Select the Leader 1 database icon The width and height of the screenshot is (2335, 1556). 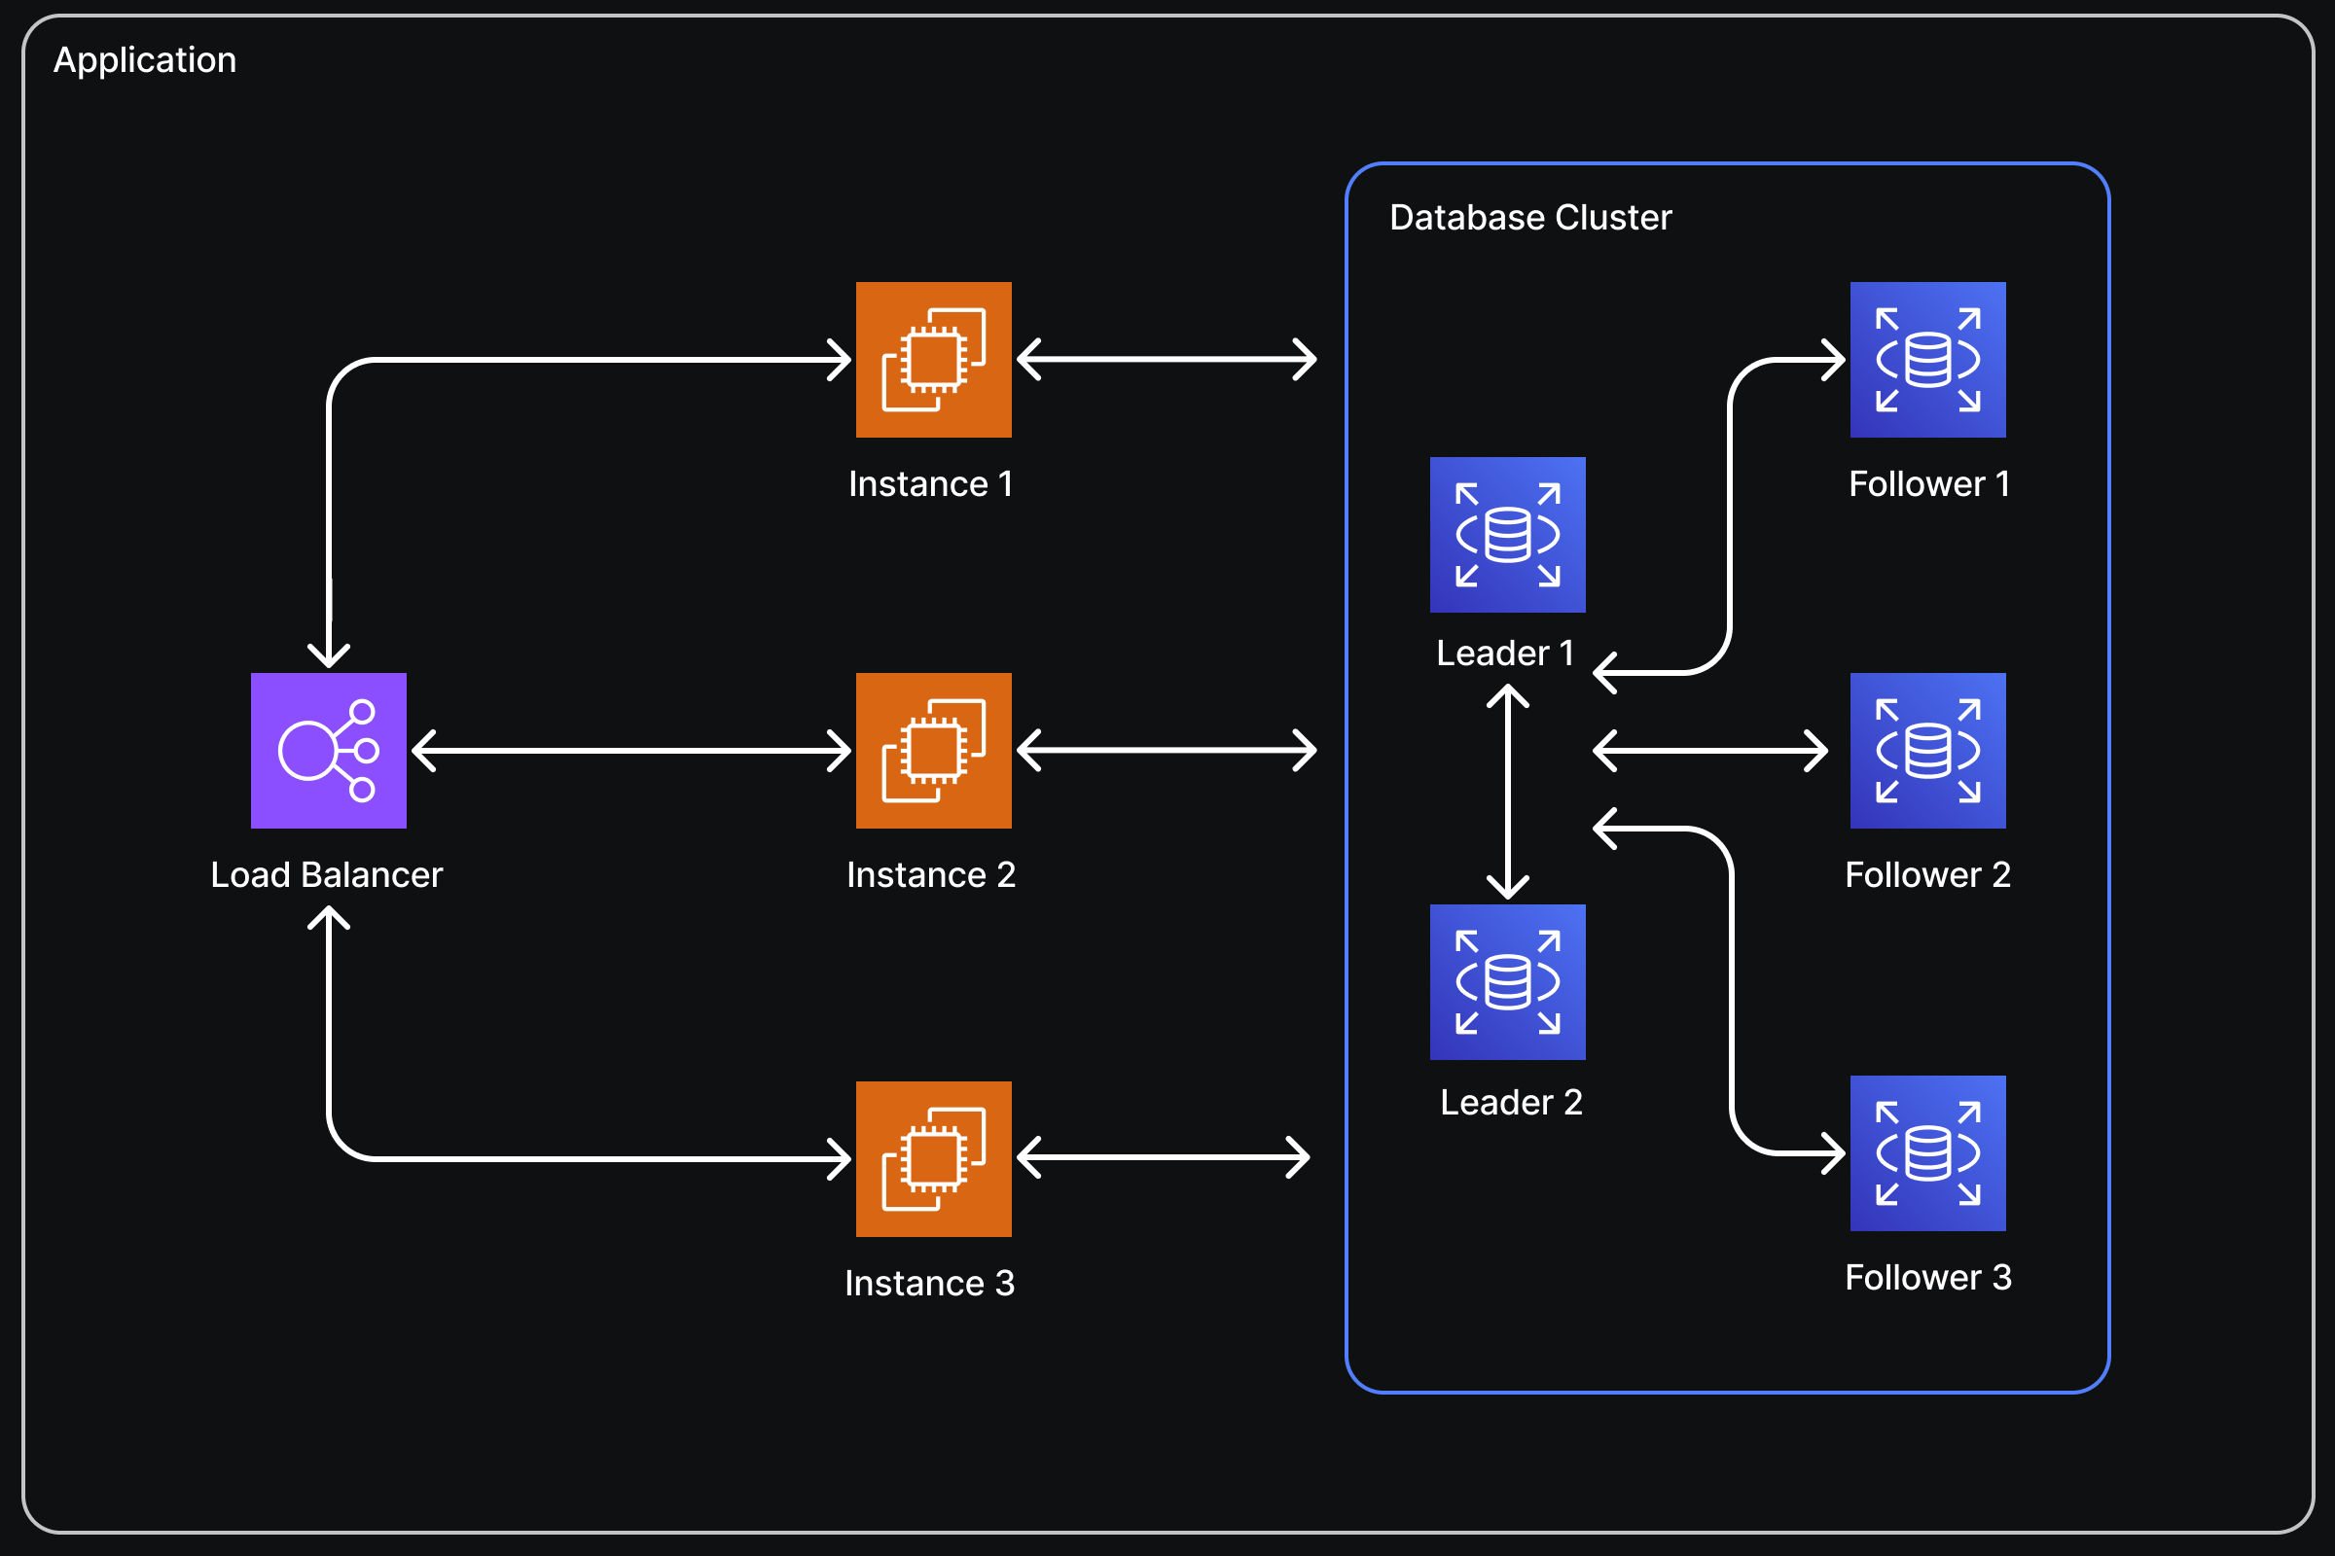click(x=1507, y=534)
